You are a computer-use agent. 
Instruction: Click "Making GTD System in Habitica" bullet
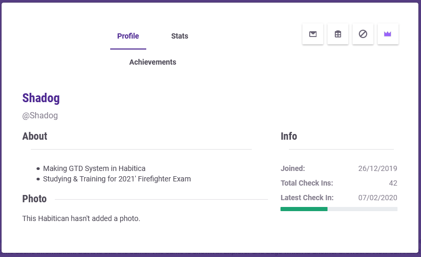(94, 168)
